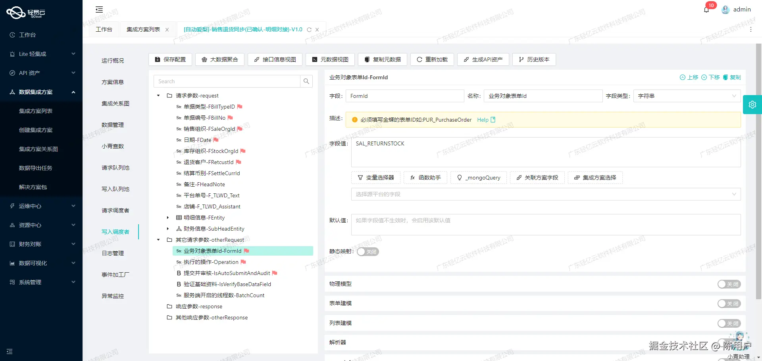Screen dimensions: 762x361
Task: Open 关联方案字段 linked scheme fields
Action: pos(537,178)
